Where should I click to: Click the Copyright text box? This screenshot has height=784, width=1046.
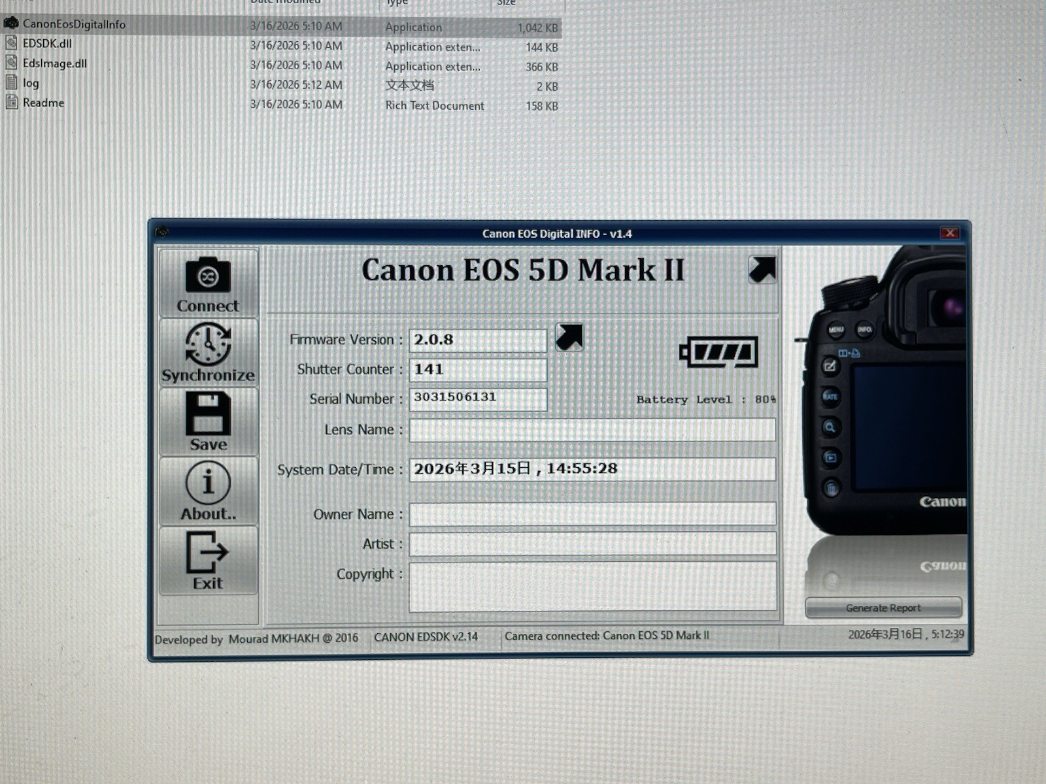click(592, 586)
